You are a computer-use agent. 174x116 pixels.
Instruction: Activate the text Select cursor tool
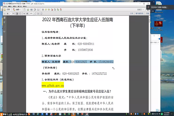click(x=17, y=13)
